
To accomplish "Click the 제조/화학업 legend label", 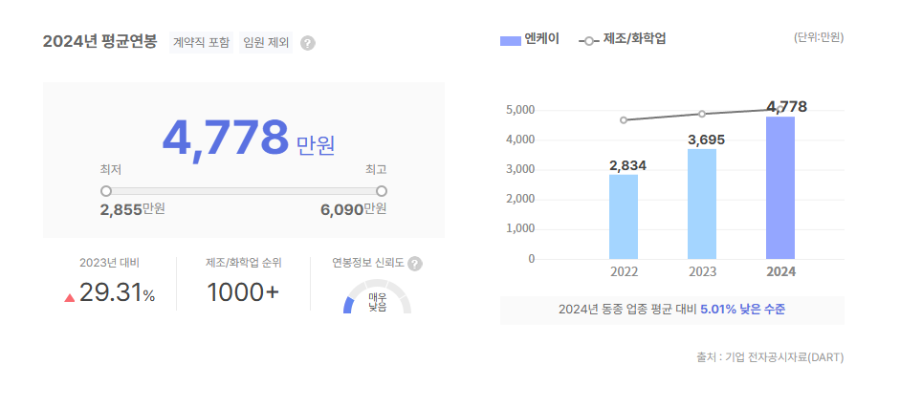I will (635, 39).
